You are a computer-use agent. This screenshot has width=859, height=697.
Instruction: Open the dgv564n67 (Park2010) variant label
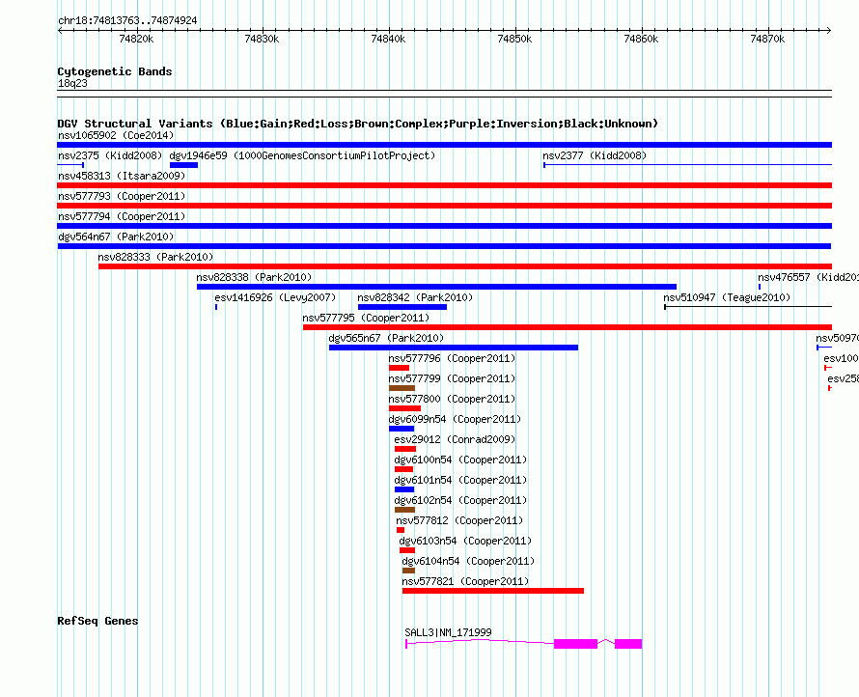116,237
